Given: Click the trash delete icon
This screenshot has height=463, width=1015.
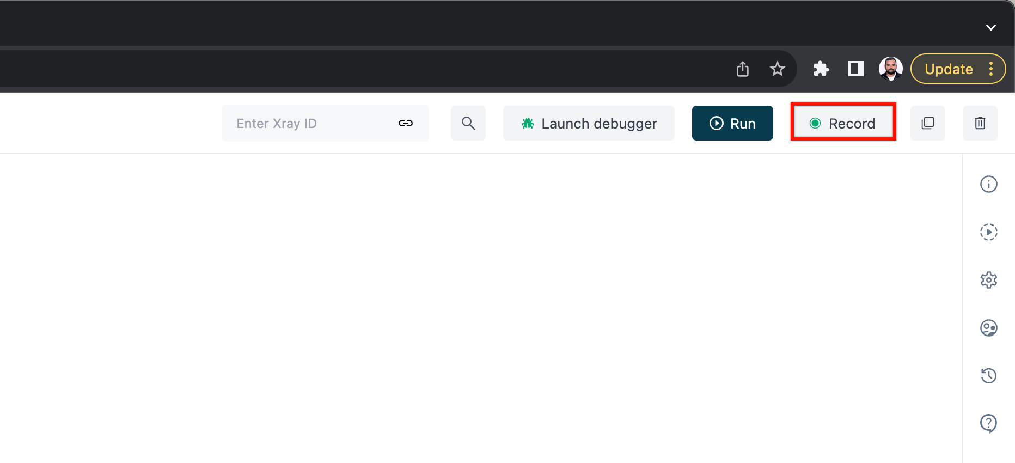Looking at the screenshot, I should (980, 123).
